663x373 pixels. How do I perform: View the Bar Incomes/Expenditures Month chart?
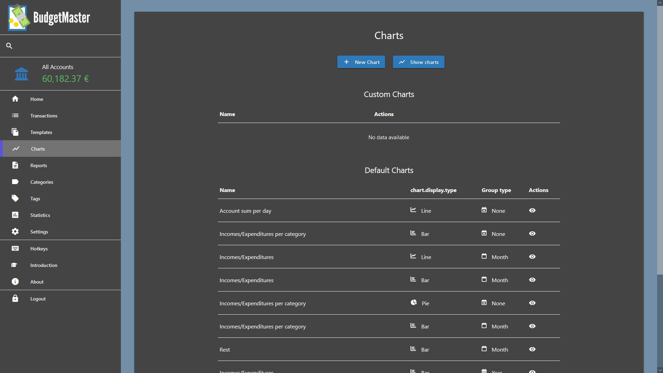tap(532, 280)
